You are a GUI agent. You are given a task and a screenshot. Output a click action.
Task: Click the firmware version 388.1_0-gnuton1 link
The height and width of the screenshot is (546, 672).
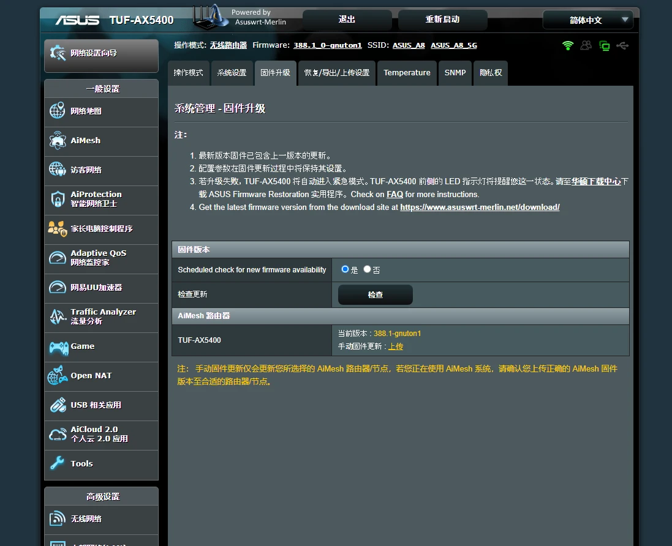[x=328, y=45]
